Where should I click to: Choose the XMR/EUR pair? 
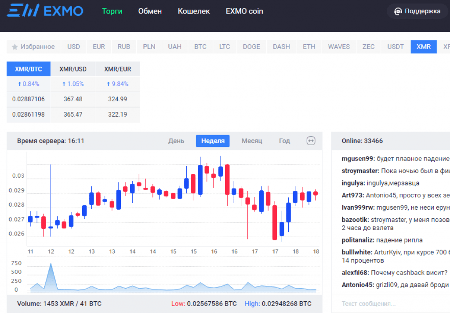click(117, 69)
